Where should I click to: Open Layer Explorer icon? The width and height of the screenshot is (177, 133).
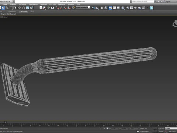tap(106, 8)
